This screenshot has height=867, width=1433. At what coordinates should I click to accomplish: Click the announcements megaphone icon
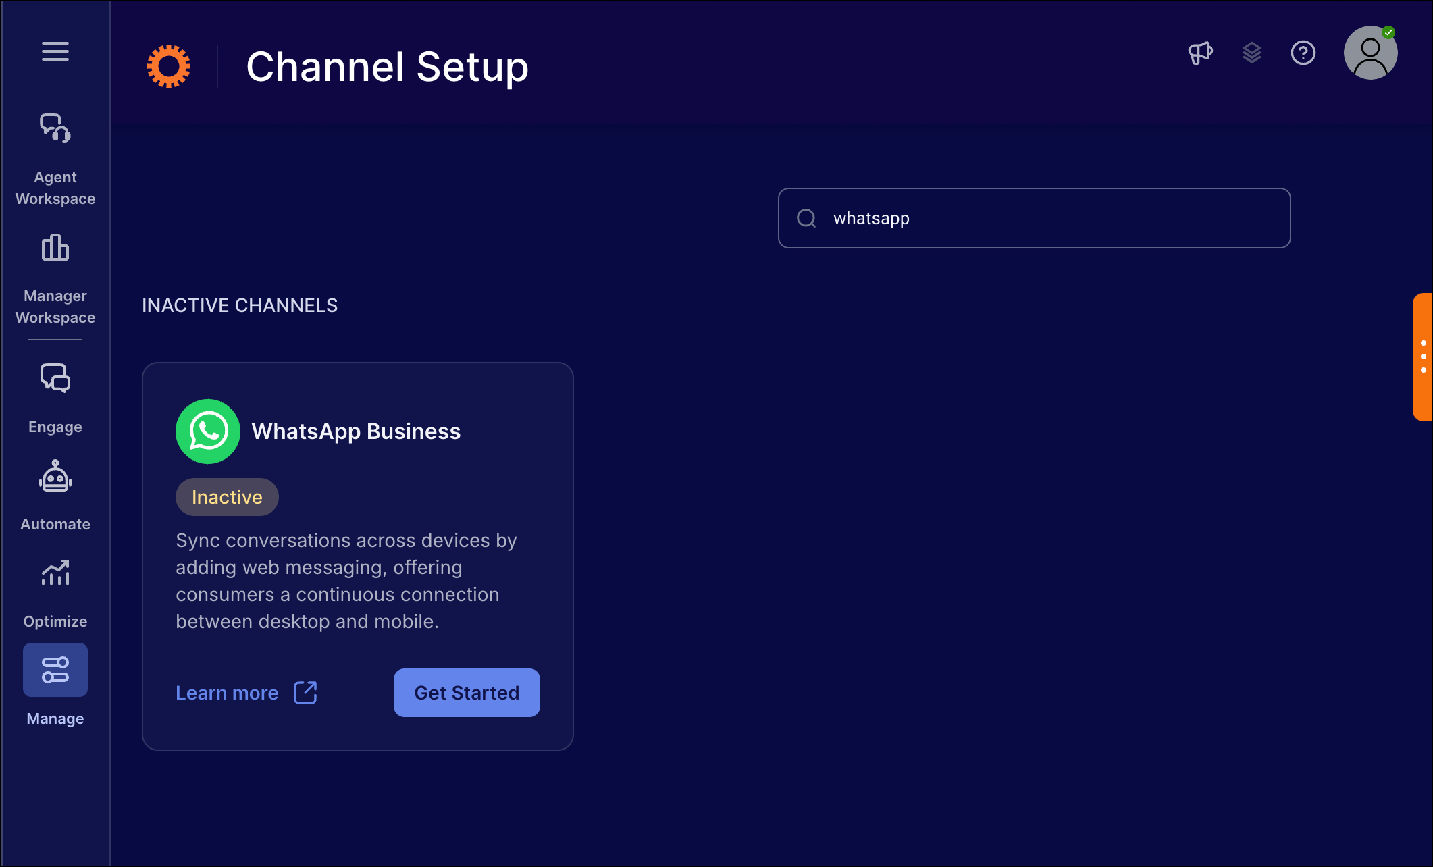1199,54
